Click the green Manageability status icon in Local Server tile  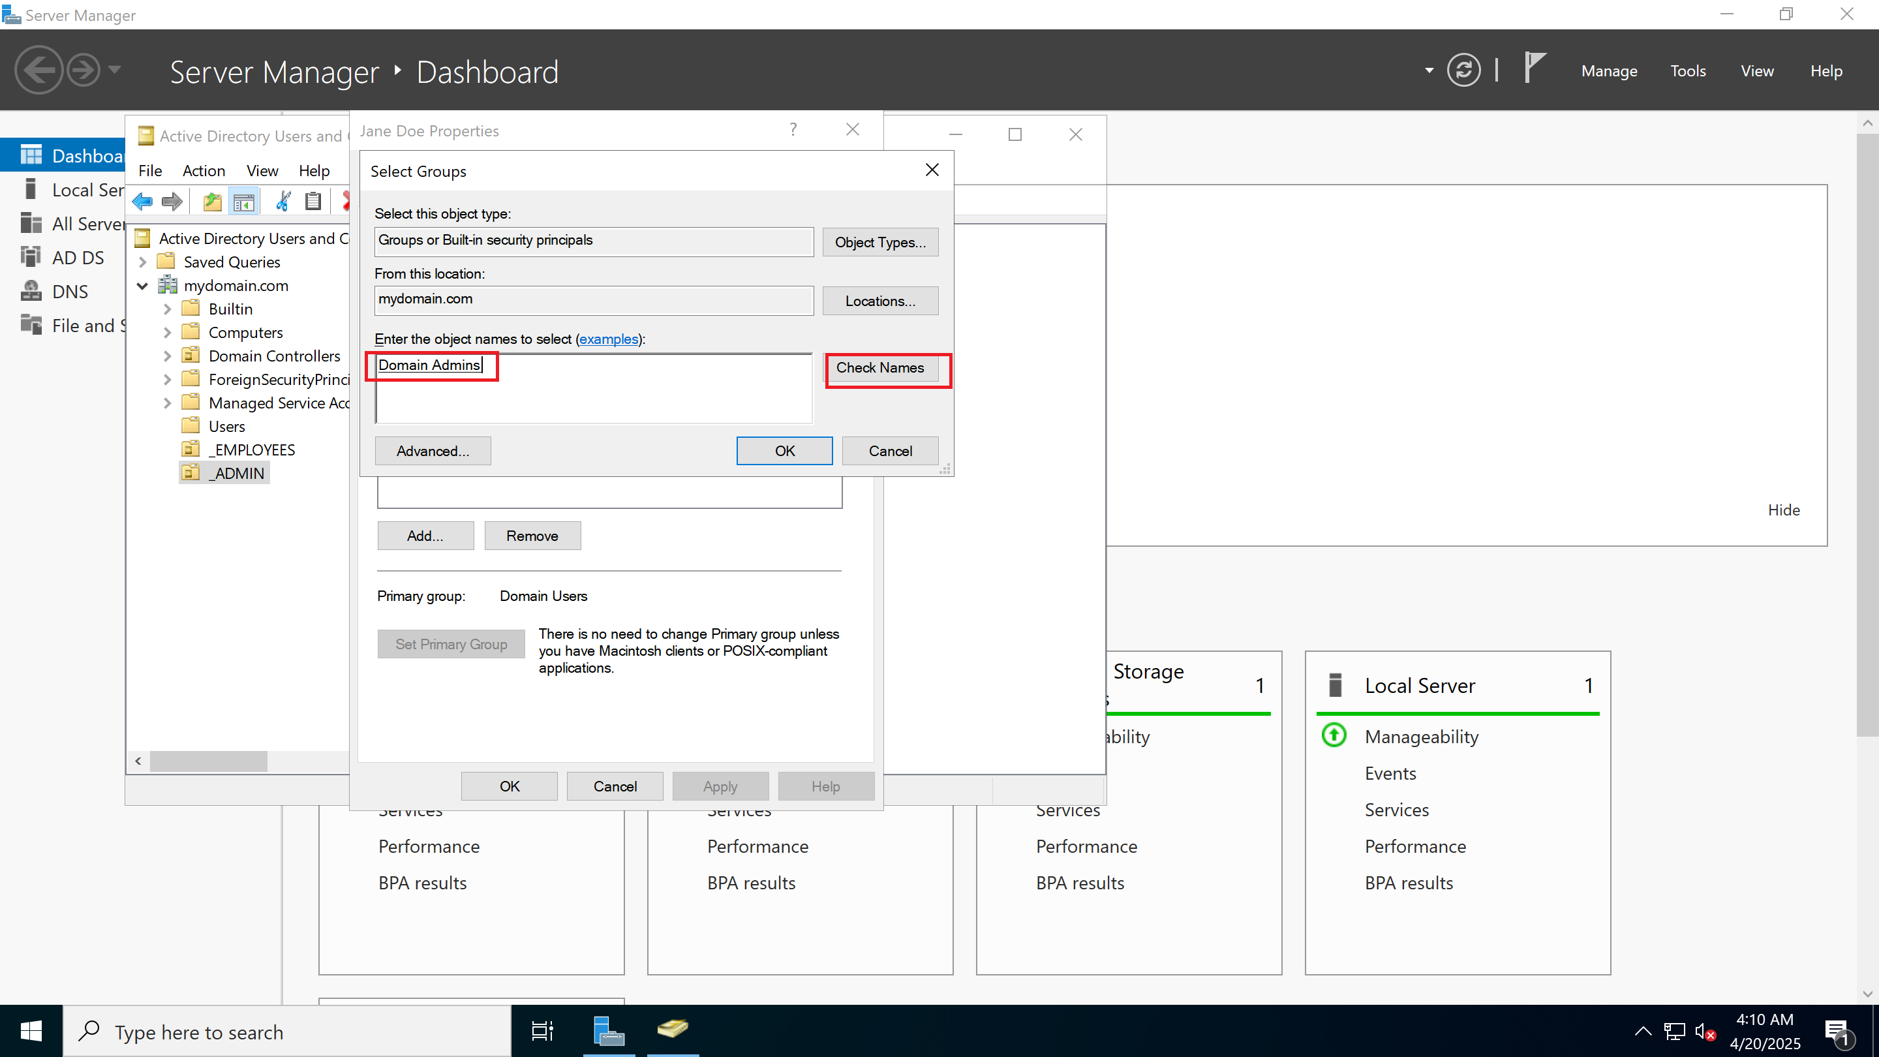click(x=1334, y=735)
